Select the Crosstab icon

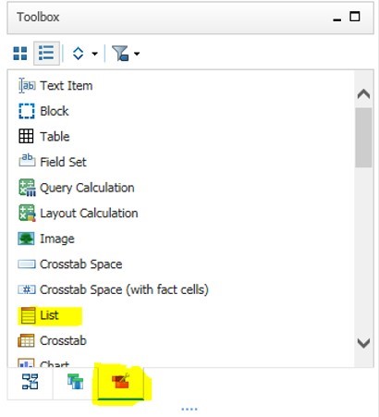[26, 340]
